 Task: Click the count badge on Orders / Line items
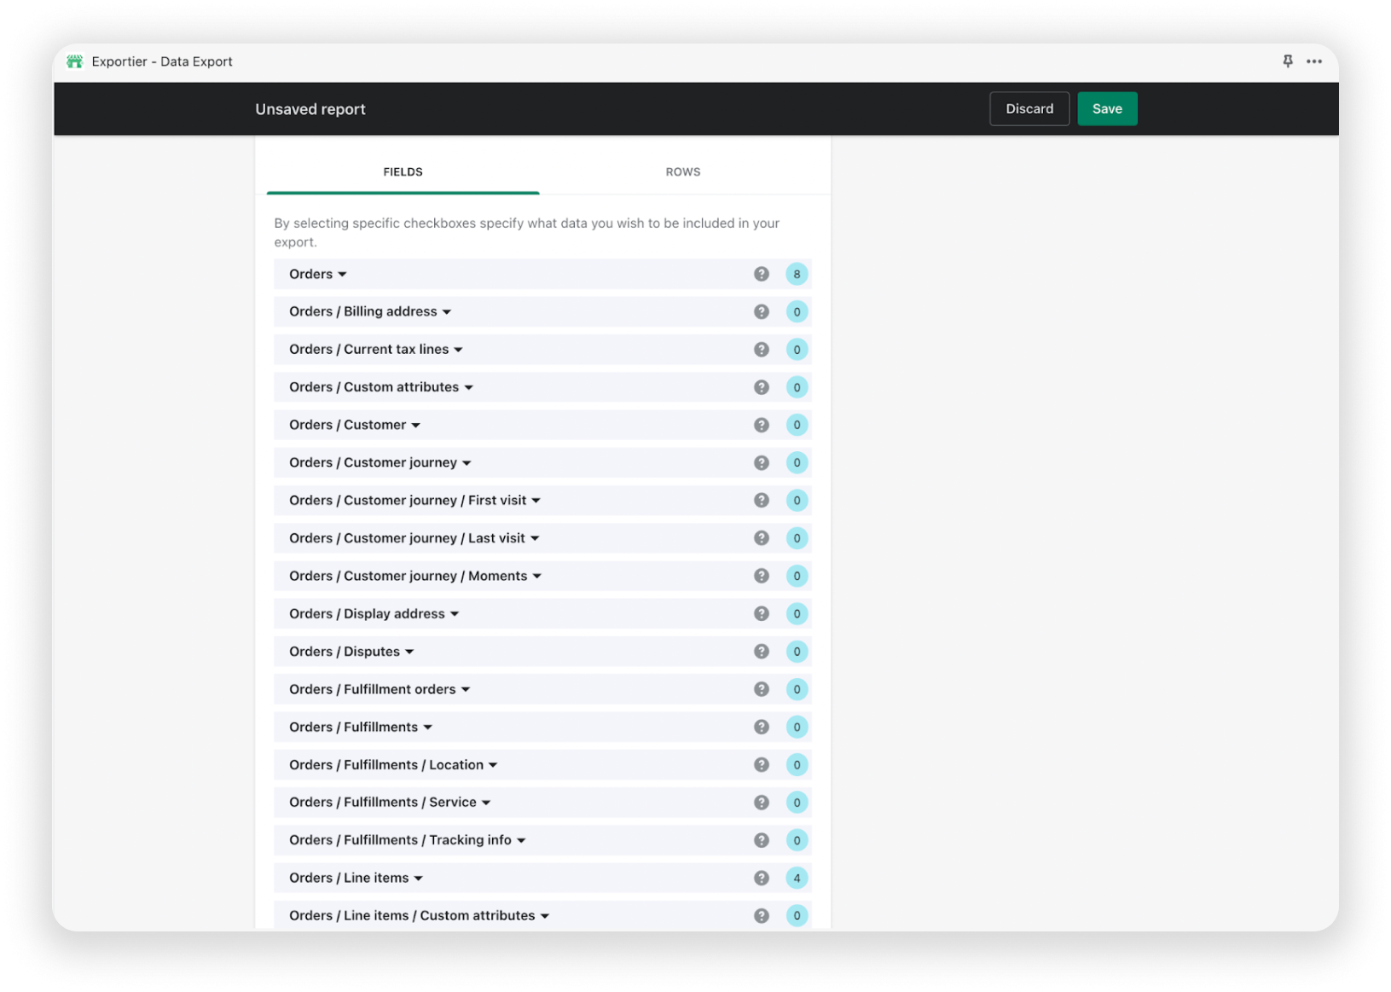point(796,877)
